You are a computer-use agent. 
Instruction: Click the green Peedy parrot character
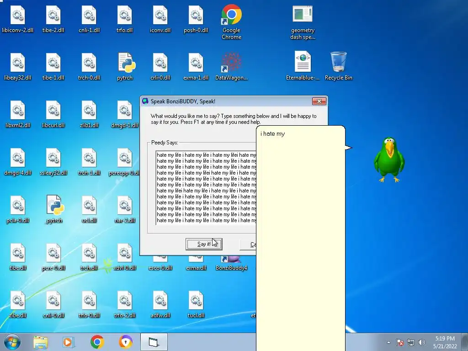tap(389, 160)
